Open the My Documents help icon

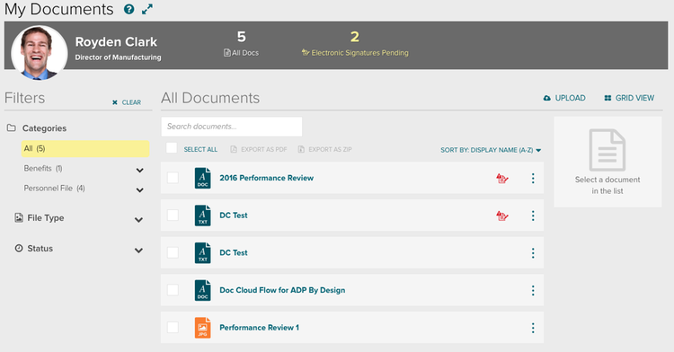pyautogui.click(x=129, y=9)
